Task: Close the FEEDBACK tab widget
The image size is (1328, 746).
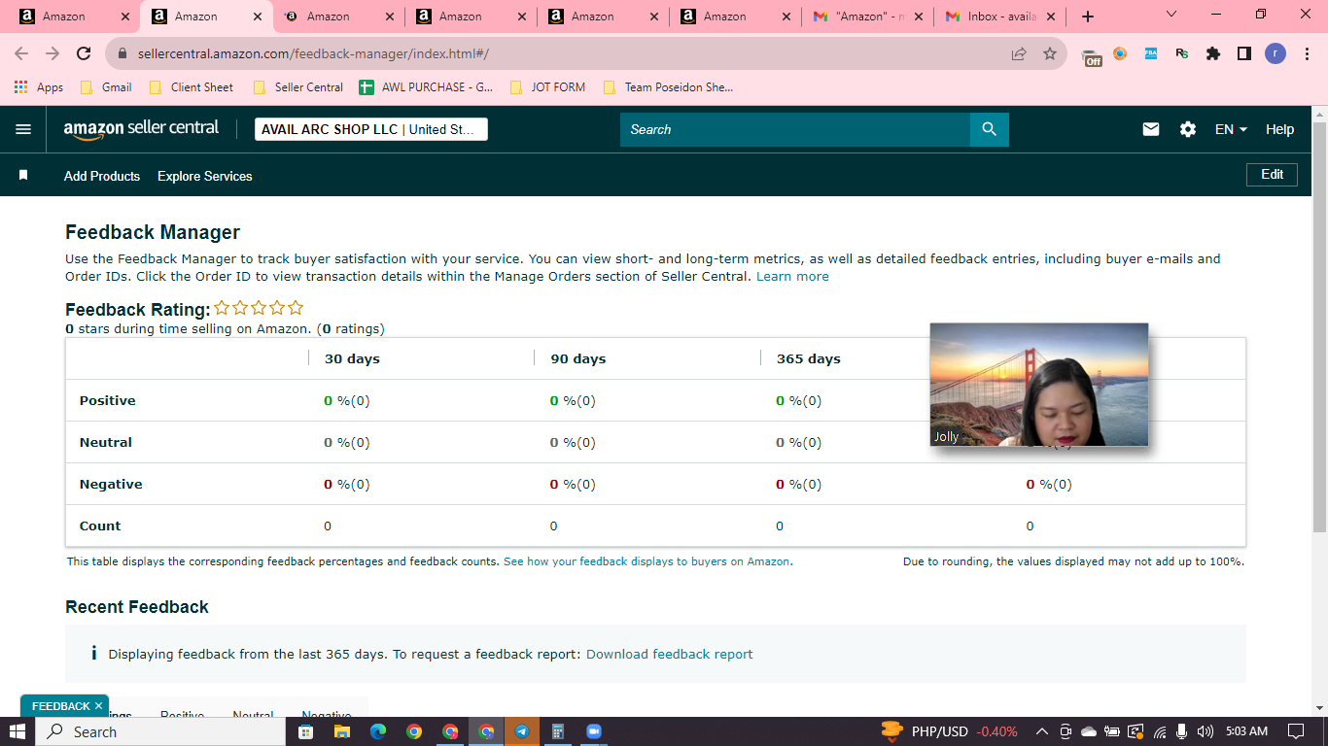Action: coord(98,706)
